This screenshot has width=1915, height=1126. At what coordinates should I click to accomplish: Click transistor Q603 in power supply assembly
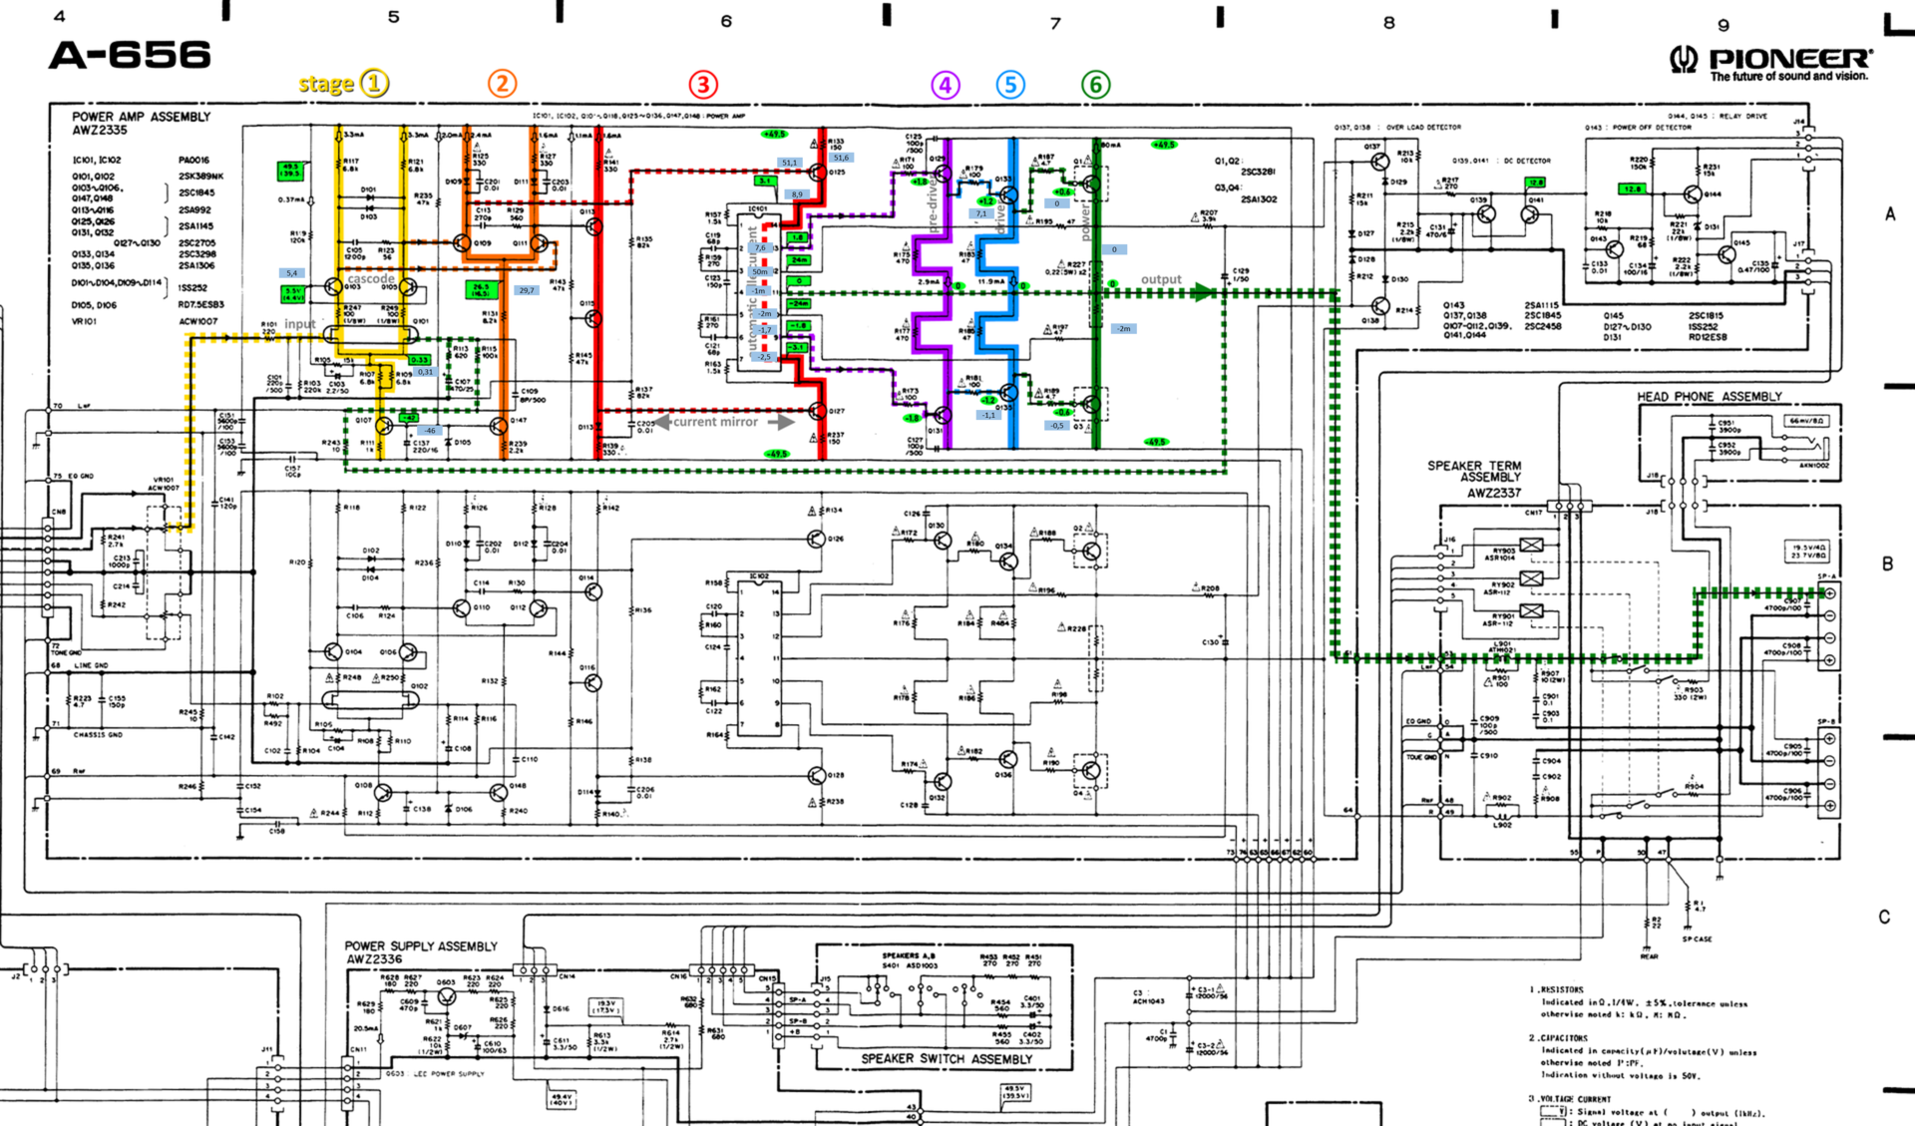coord(447,996)
